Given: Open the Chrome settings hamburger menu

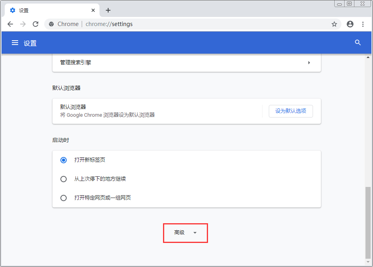Looking at the screenshot, I should [x=15, y=43].
